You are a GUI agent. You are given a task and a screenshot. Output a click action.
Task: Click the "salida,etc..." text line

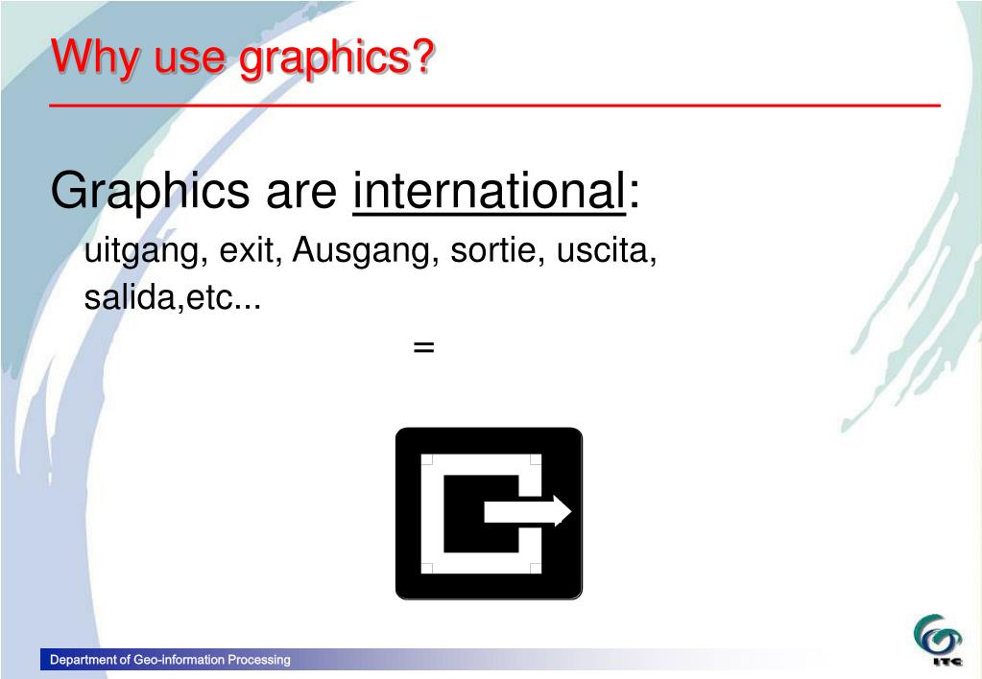point(172,296)
